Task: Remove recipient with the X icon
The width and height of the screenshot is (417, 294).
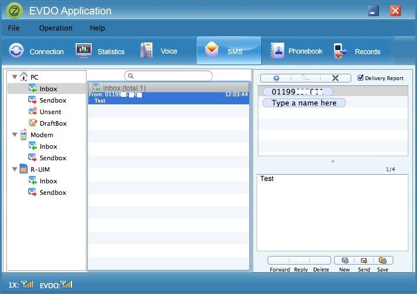Action: 335,78
